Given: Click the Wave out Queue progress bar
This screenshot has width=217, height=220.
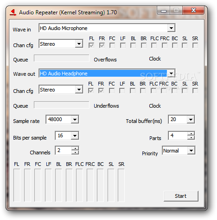Looking at the screenshot, I should coord(62,105).
